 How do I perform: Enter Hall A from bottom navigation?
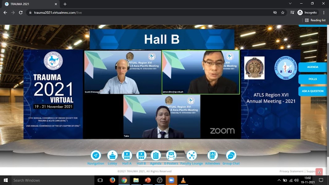click(x=127, y=155)
